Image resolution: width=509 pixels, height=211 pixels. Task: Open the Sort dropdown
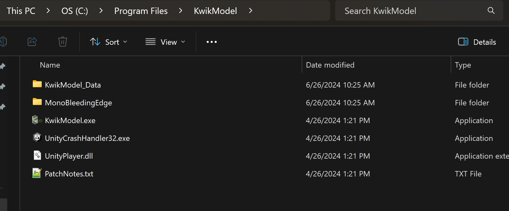(x=109, y=42)
